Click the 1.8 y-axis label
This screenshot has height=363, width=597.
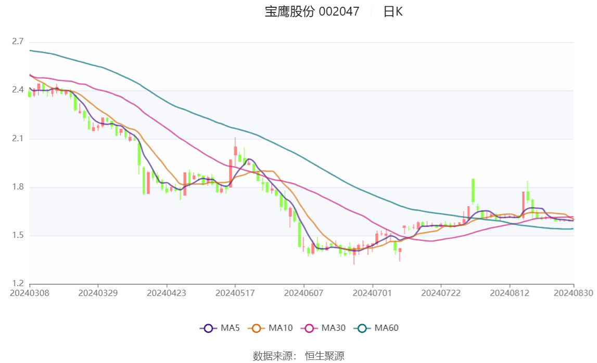pyautogui.click(x=18, y=187)
